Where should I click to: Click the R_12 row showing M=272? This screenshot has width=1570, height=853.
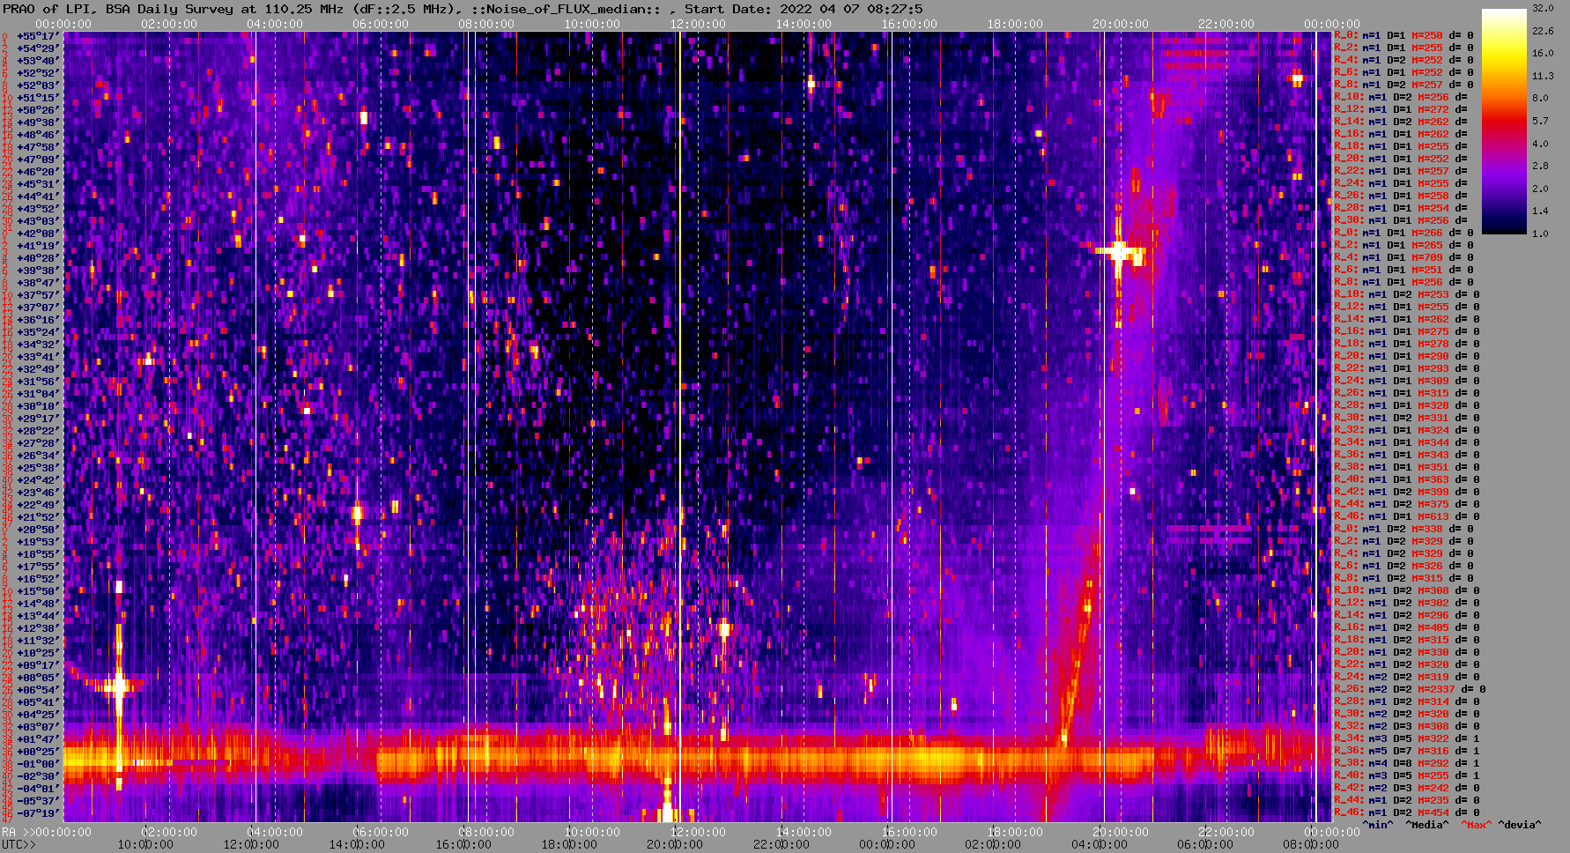(1401, 109)
